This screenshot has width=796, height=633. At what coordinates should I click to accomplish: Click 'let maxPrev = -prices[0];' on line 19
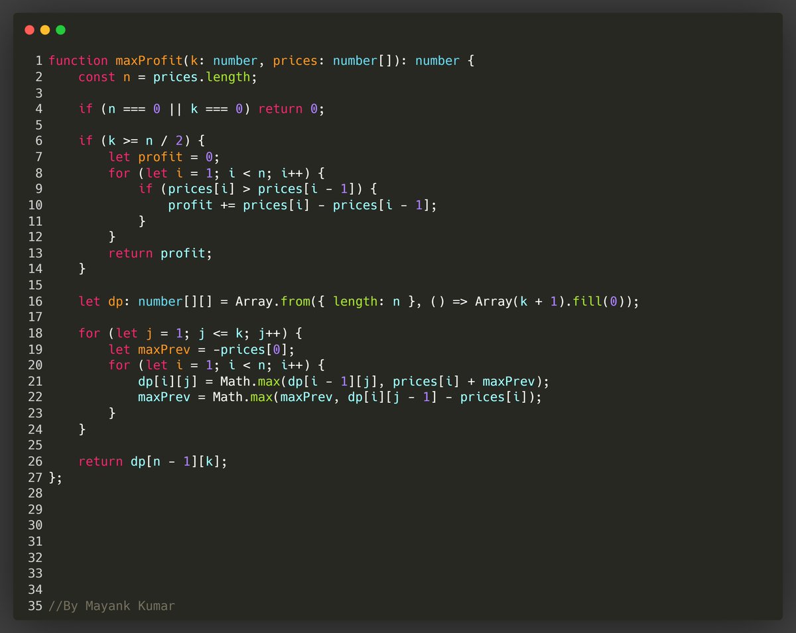click(202, 349)
